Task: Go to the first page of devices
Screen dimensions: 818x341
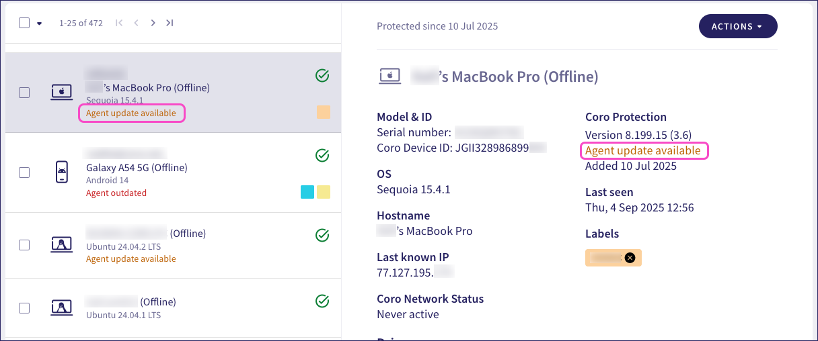Action: coord(119,23)
